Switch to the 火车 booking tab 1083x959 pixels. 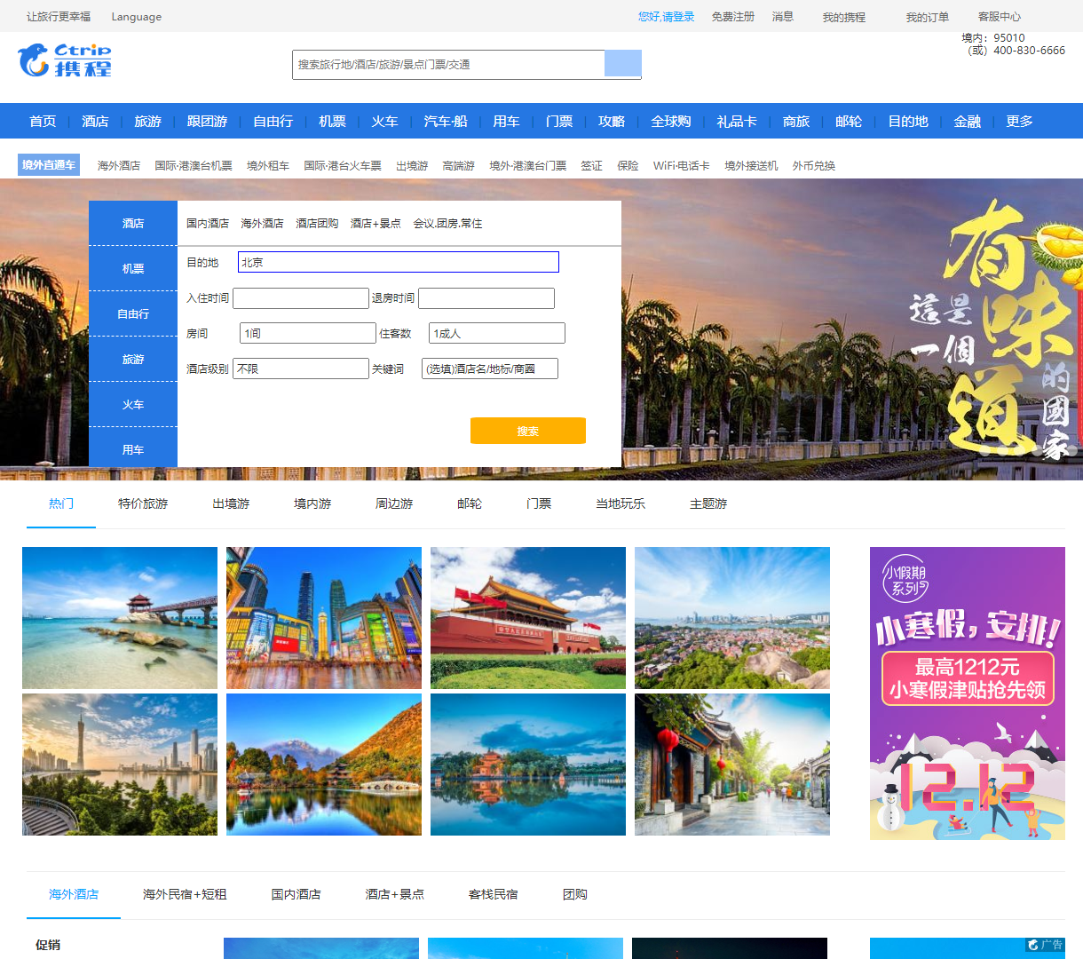[132, 404]
